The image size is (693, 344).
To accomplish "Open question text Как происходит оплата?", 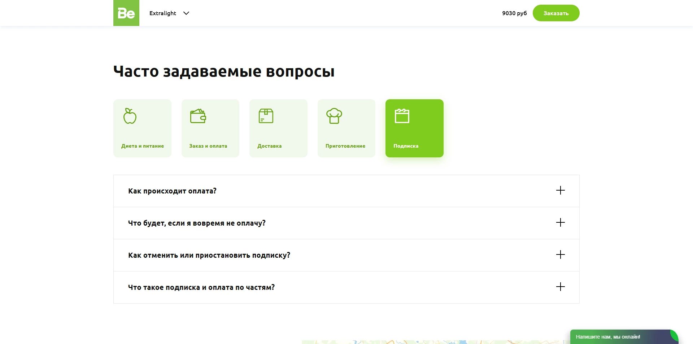I will click(x=172, y=191).
